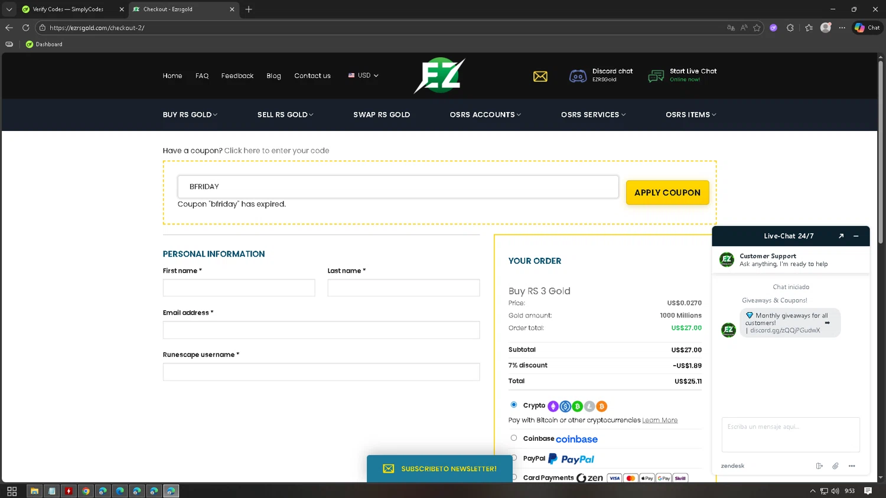The height and width of the screenshot is (498, 886).
Task: Open the notification center icon in system tray
Action: 868,491
